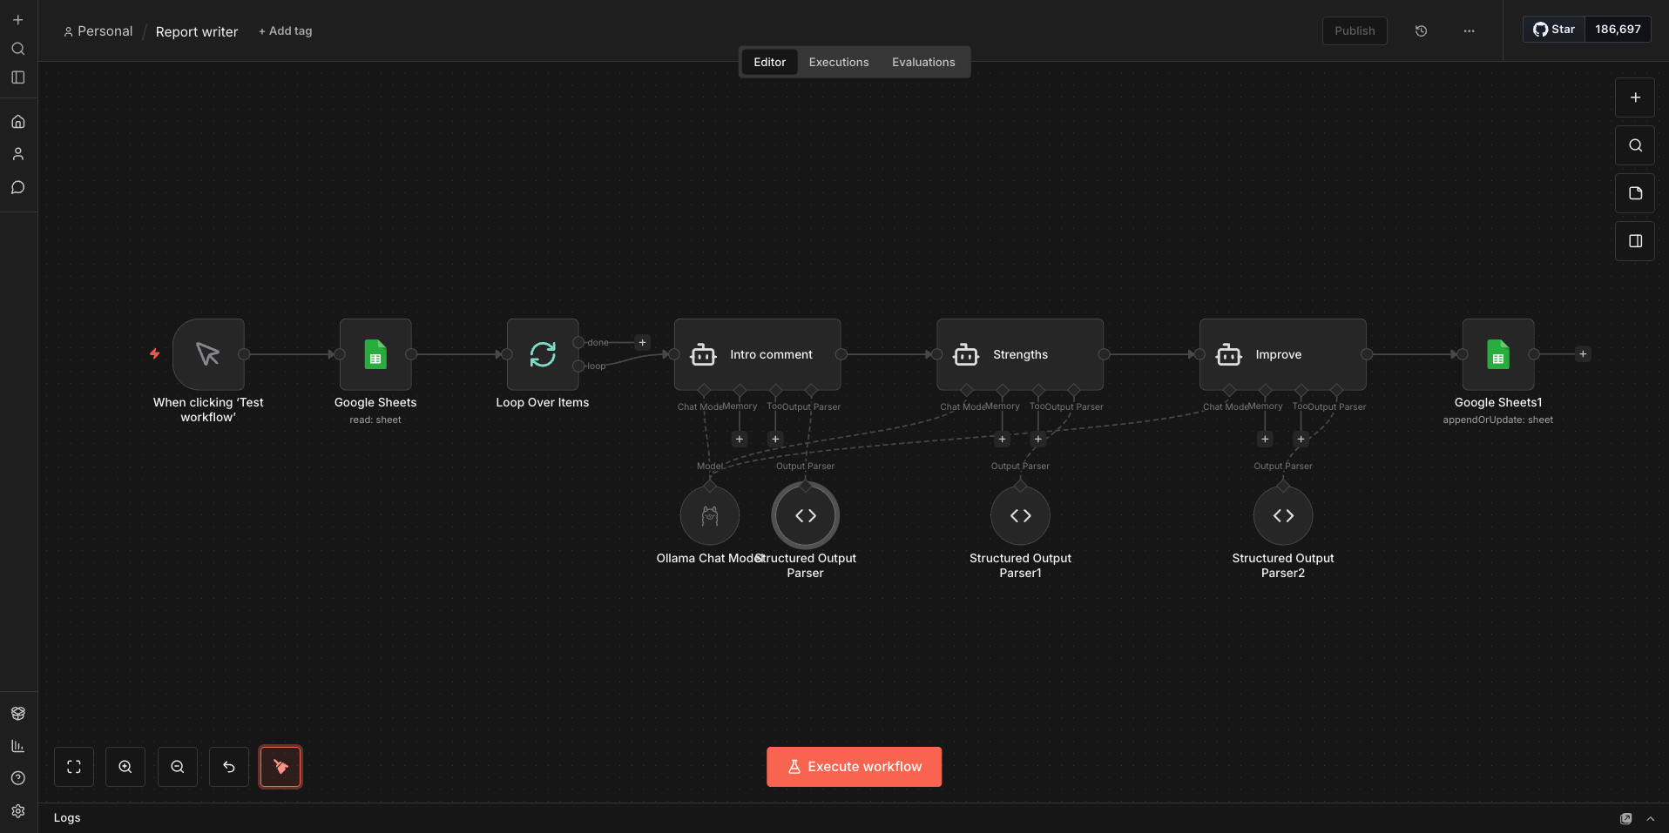Click the plus icon in the left sidebar
Viewport: 1669px width, 833px height.
pos(18,20)
